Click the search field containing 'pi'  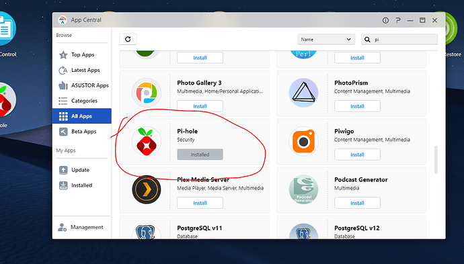pyautogui.click(x=399, y=40)
